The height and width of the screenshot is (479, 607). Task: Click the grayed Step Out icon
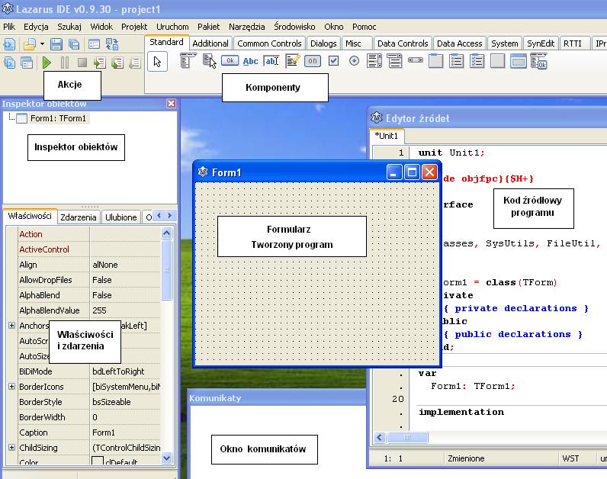pyautogui.click(x=135, y=63)
